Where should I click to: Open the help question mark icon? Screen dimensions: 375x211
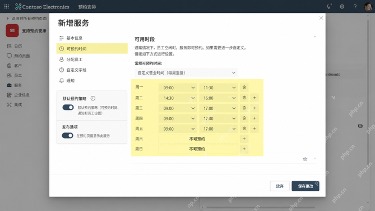coord(355,7)
